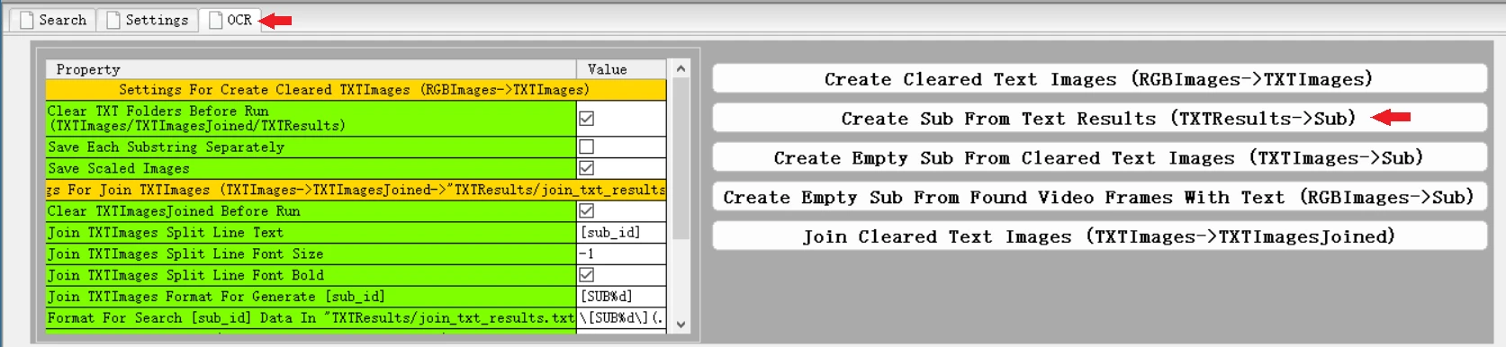Viewport: 1506px width, 347px height.
Task: Click the property grid scroll up arrow
Action: pos(681,68)
